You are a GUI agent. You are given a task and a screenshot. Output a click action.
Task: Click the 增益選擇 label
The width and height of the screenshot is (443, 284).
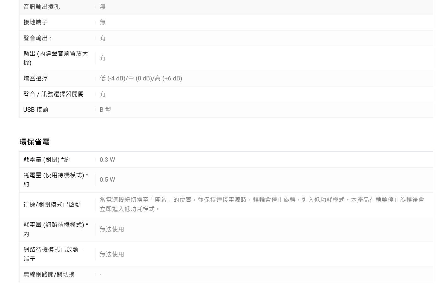pyautogui.click(x=35, y=78)
